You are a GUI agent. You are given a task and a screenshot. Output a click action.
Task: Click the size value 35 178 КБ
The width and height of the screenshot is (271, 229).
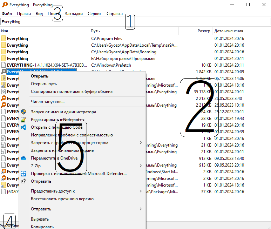(x=202, y=92)
